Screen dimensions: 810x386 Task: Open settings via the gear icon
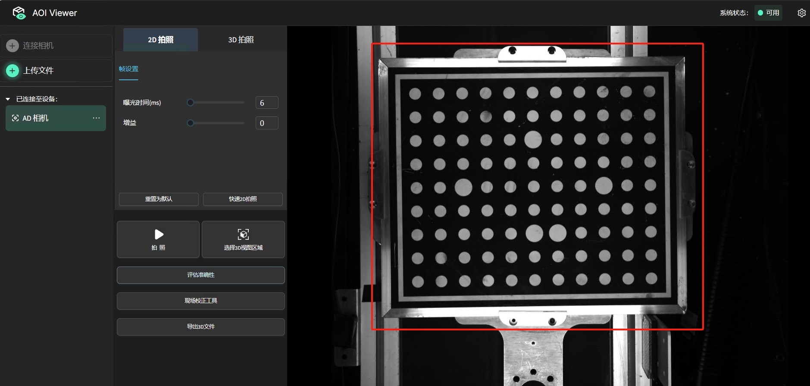801,13
